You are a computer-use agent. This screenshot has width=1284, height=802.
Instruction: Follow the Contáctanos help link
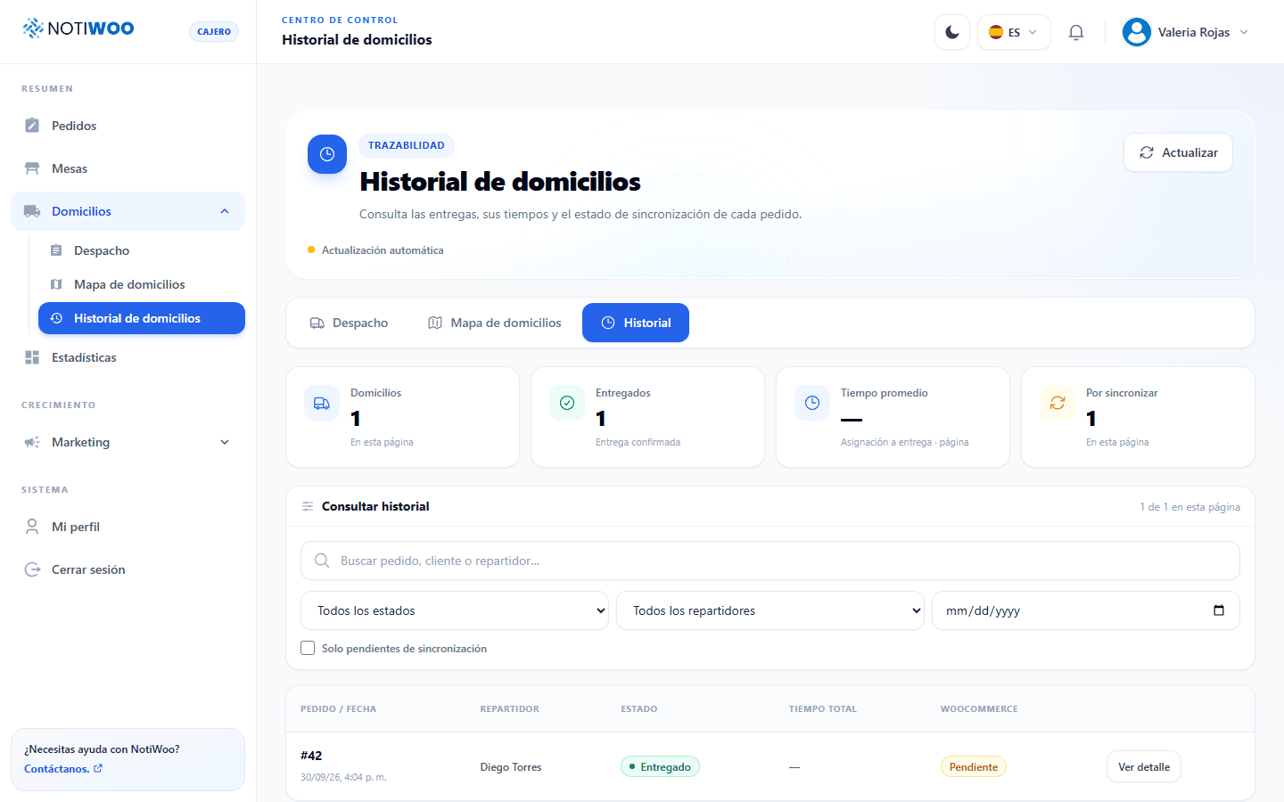tap(63, 769)
